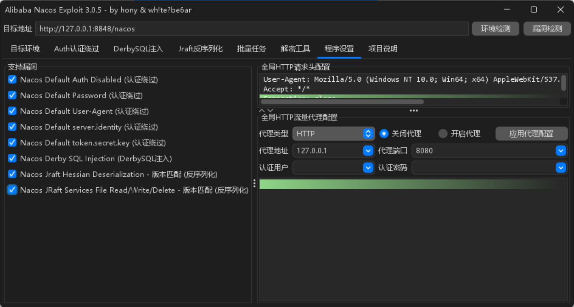Open the DerbySQL注入 tab
The image size is (574, 307).
pos(138,49)
